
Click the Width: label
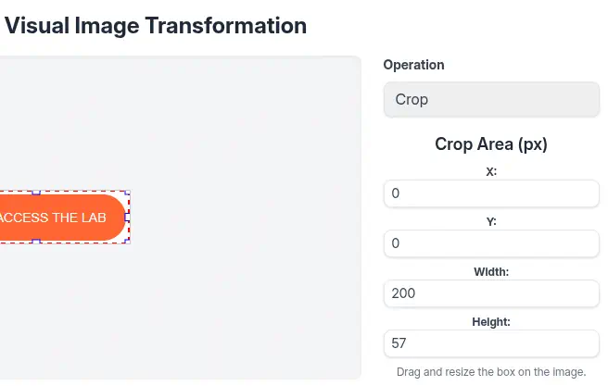(491, 271)
